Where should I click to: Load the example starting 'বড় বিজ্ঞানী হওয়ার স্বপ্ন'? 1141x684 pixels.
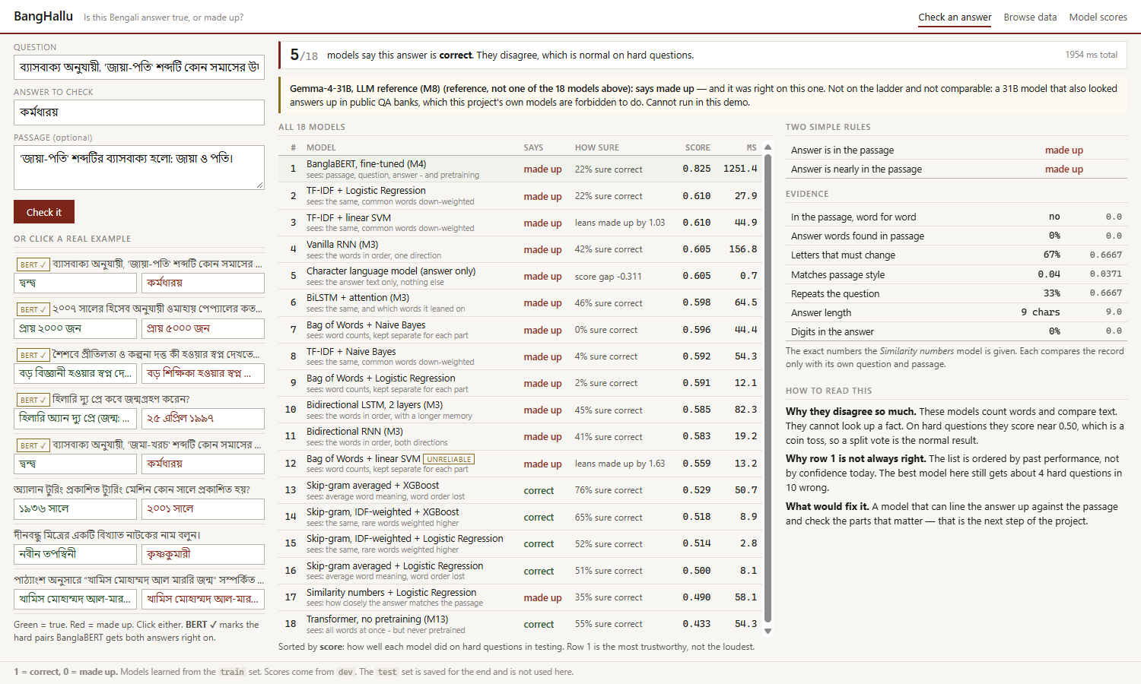pos(75,373)
